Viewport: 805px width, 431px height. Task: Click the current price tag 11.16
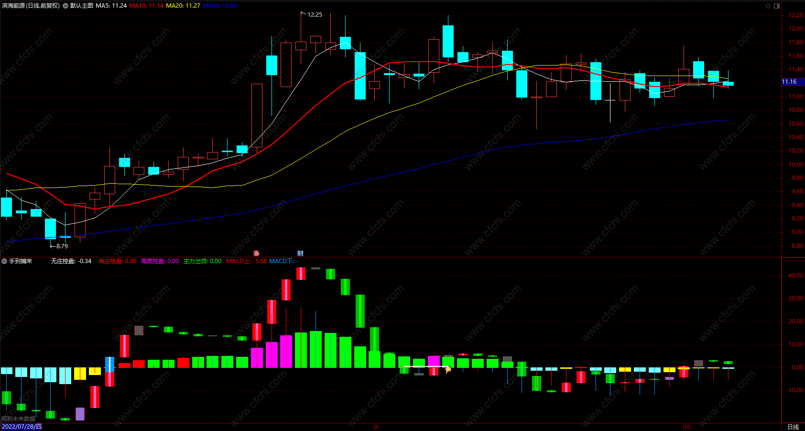coord(793,82)
